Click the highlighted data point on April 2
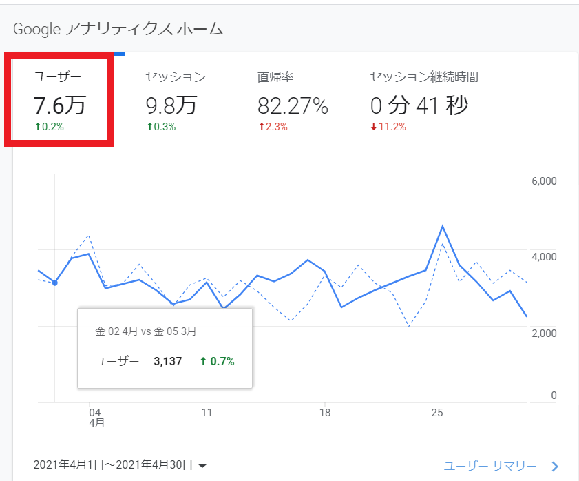 54,283
